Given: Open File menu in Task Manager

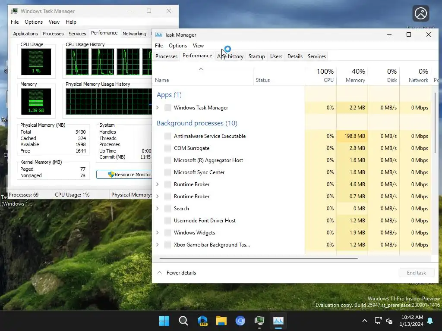Looking at the screenshot, I should tap(159, 46).
